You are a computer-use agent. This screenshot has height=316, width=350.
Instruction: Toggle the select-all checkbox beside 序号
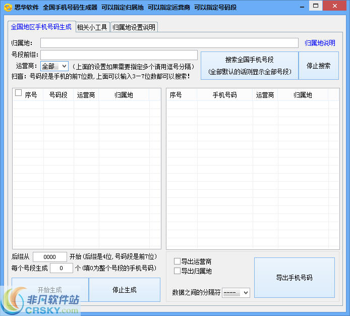[x=18, y=92]
